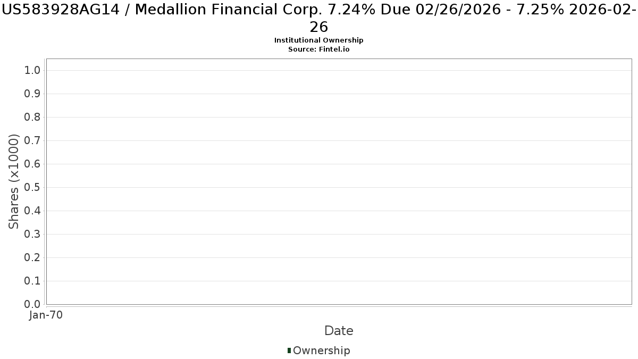Viewport: 638px width, 359px height.
Task: Click the 0.3 y-axis tick label
Action: pyautogui.click(x=33, y=234)
